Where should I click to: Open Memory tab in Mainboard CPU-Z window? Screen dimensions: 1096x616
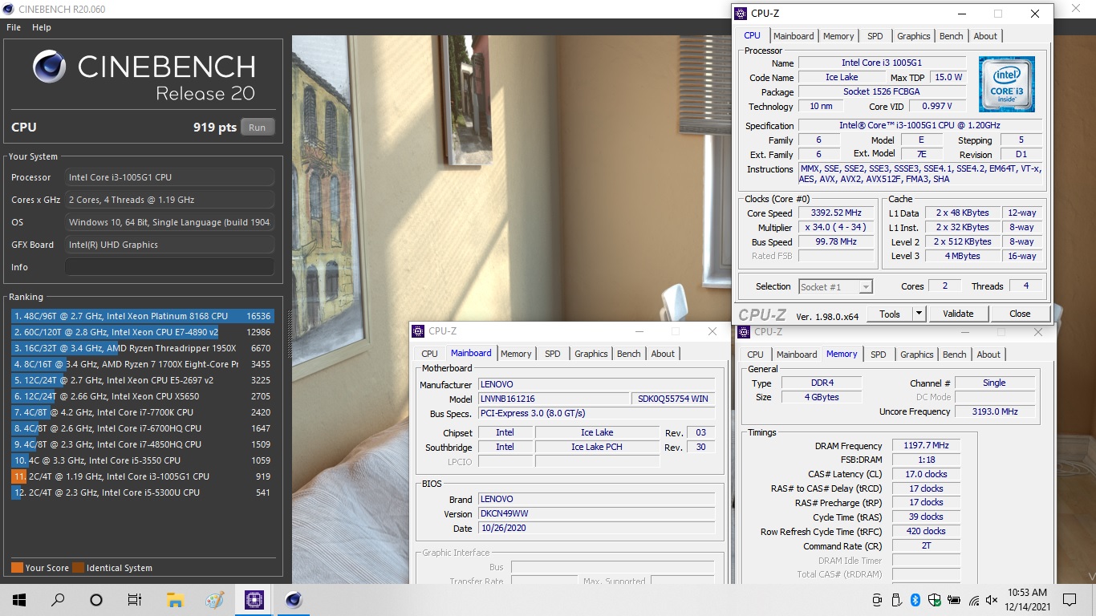[x=516, y=354]
